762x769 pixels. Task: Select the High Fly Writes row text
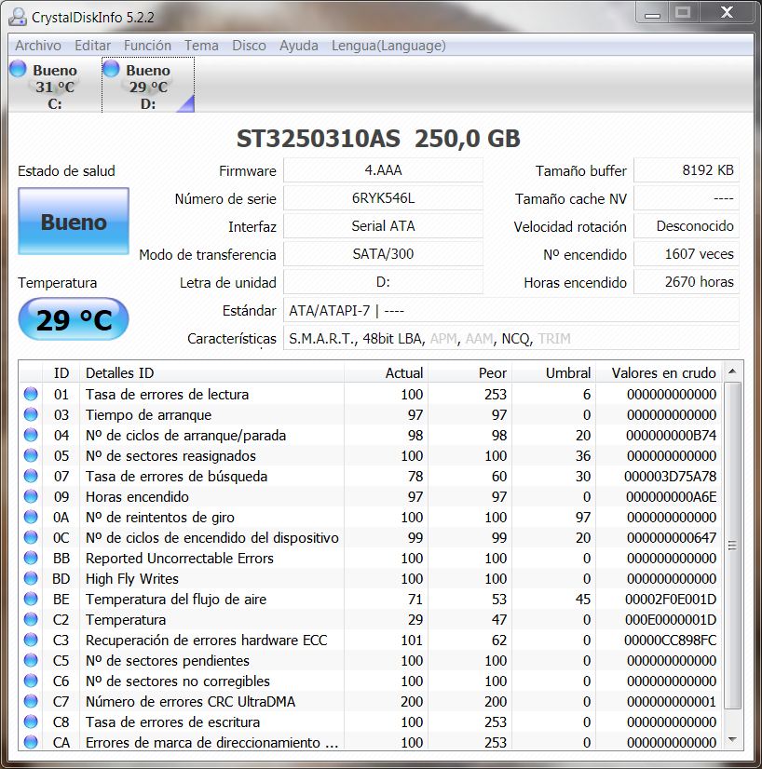(132, 579)
